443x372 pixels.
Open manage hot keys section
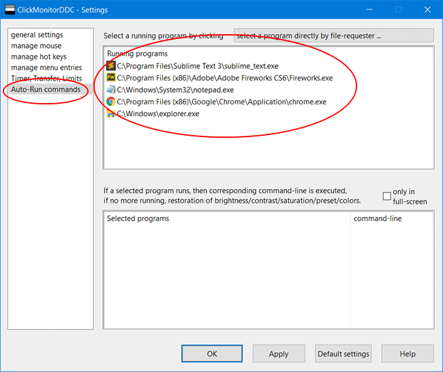click(39, 57)
